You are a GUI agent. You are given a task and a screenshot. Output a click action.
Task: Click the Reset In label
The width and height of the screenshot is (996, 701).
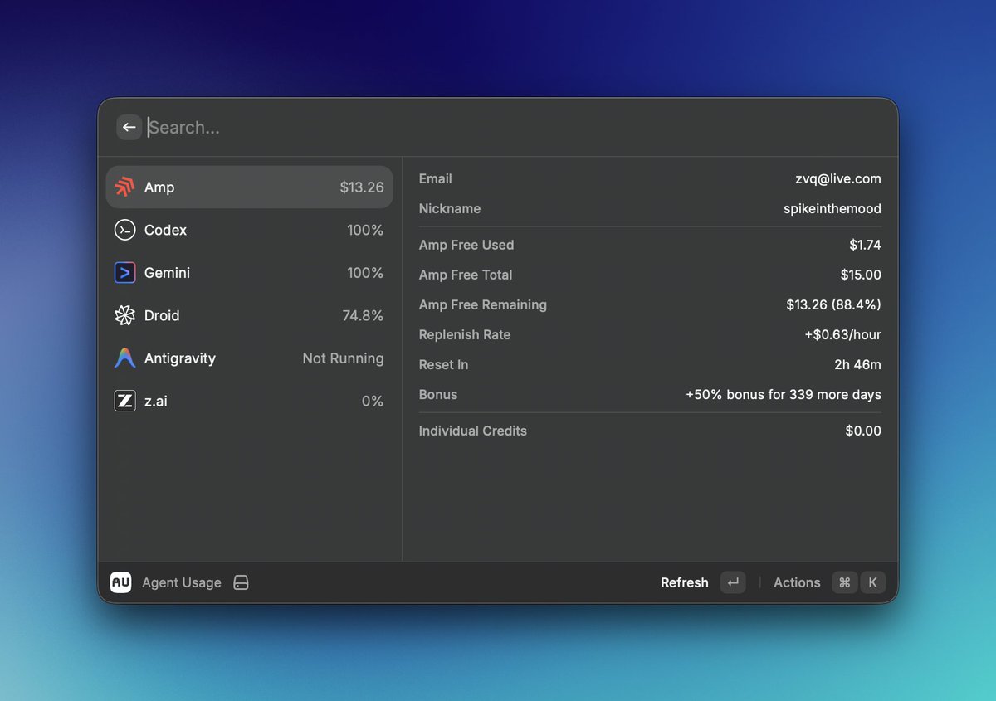click(x=444, y=364)
